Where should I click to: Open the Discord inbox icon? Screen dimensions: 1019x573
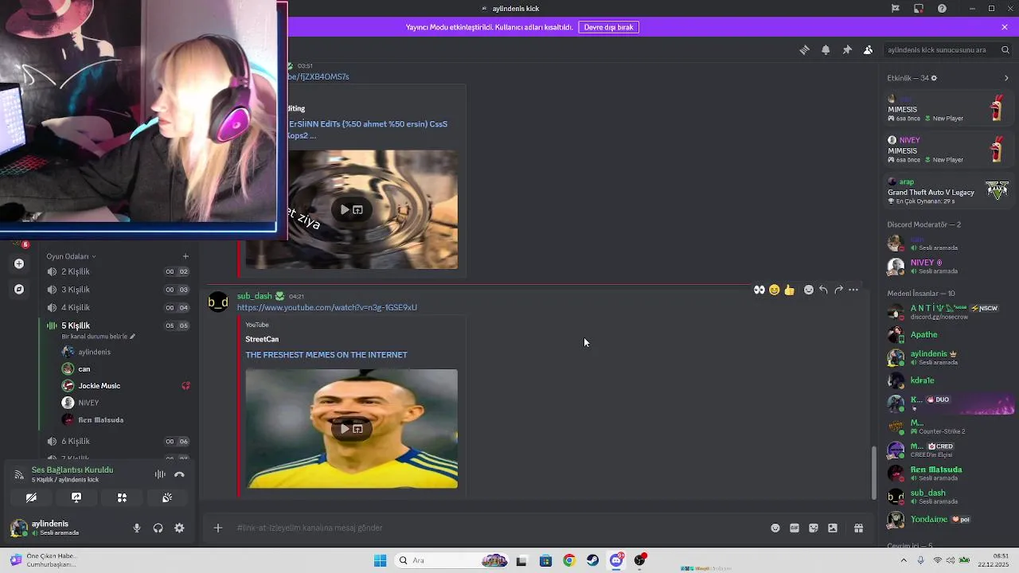click(x=919, y=8)
